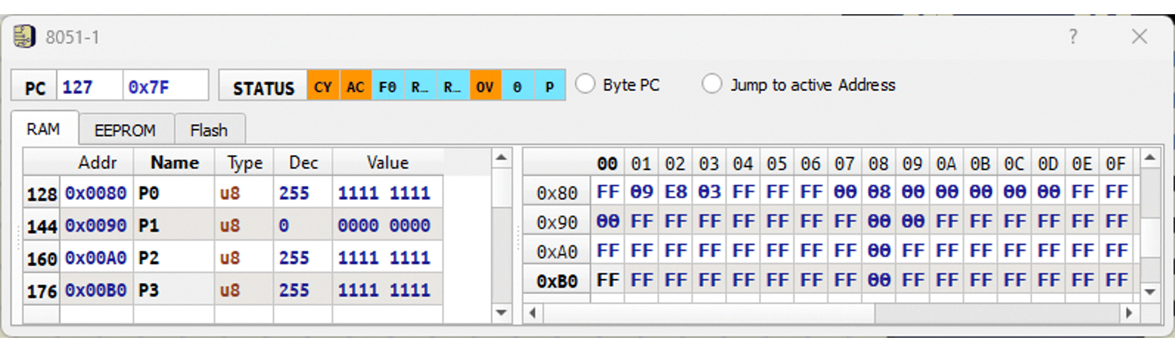Toggle the F0 status flag
Screen dimensions: 1175x352
388,86
